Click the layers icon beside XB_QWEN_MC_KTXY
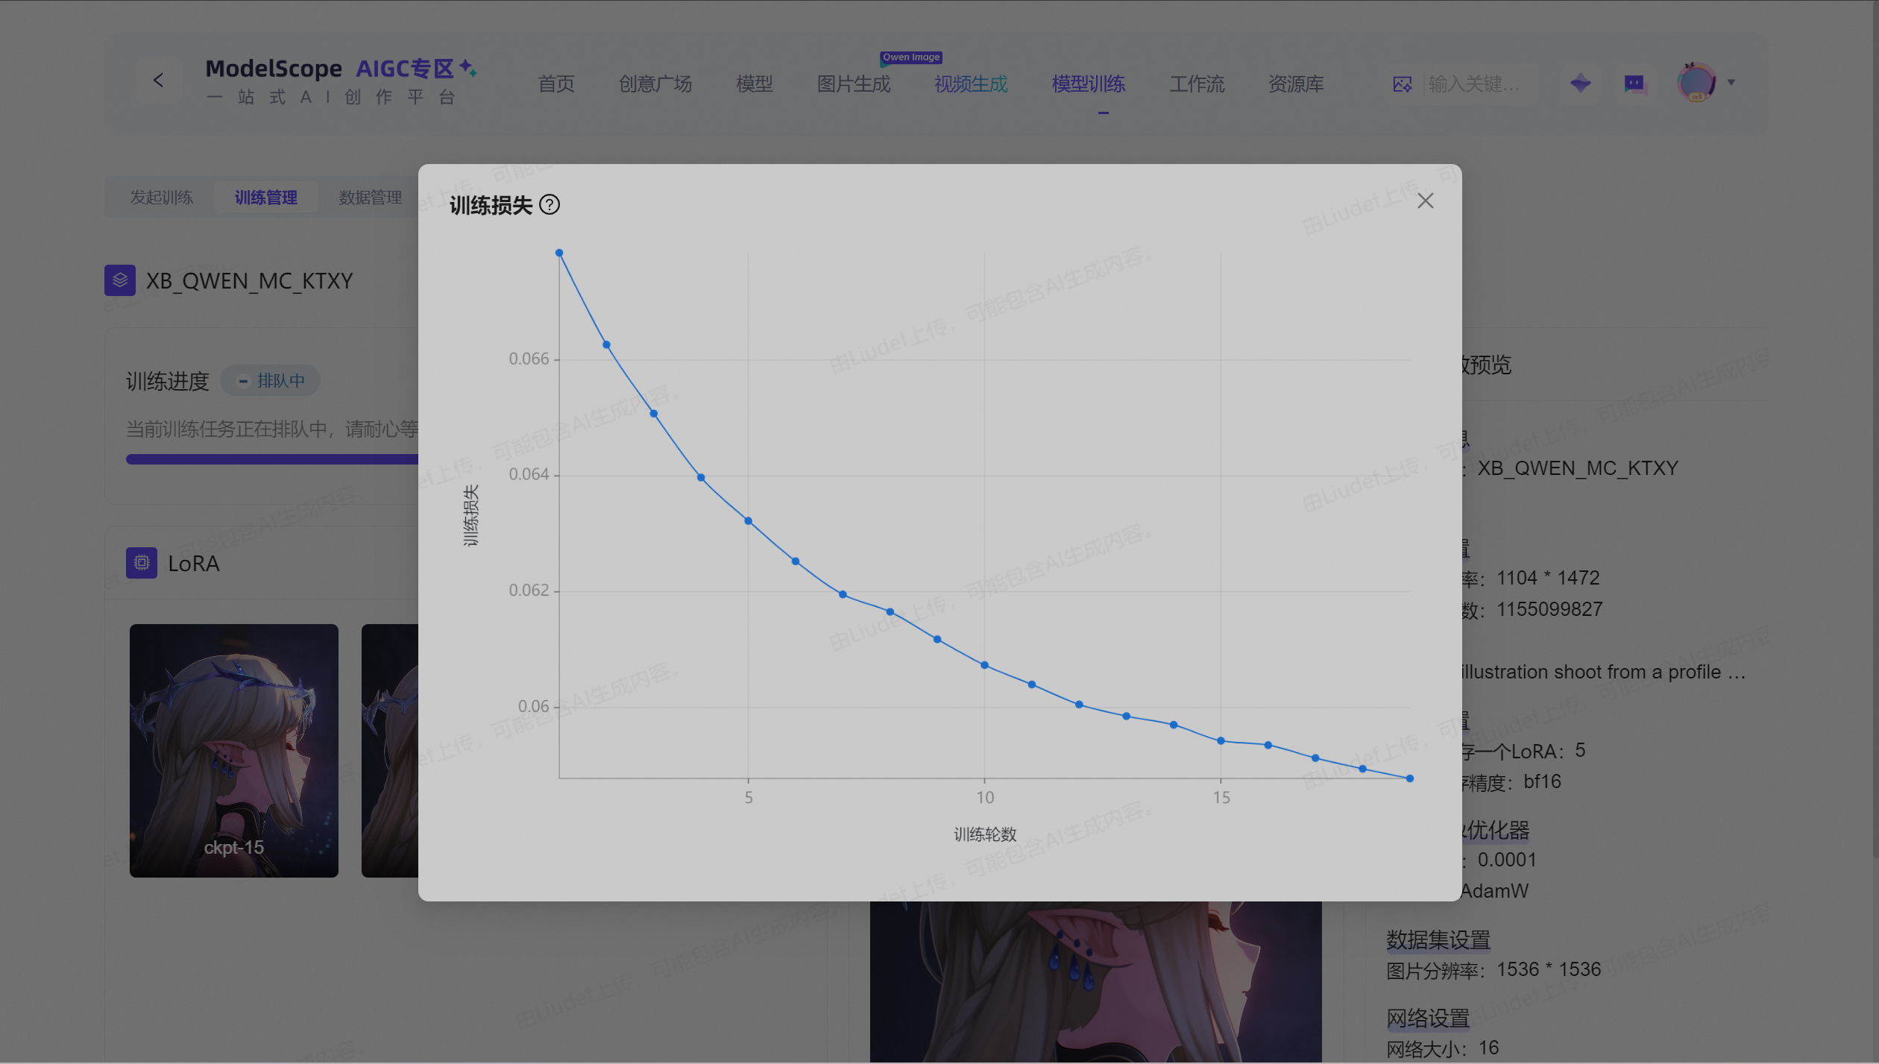 coord(120,280)
